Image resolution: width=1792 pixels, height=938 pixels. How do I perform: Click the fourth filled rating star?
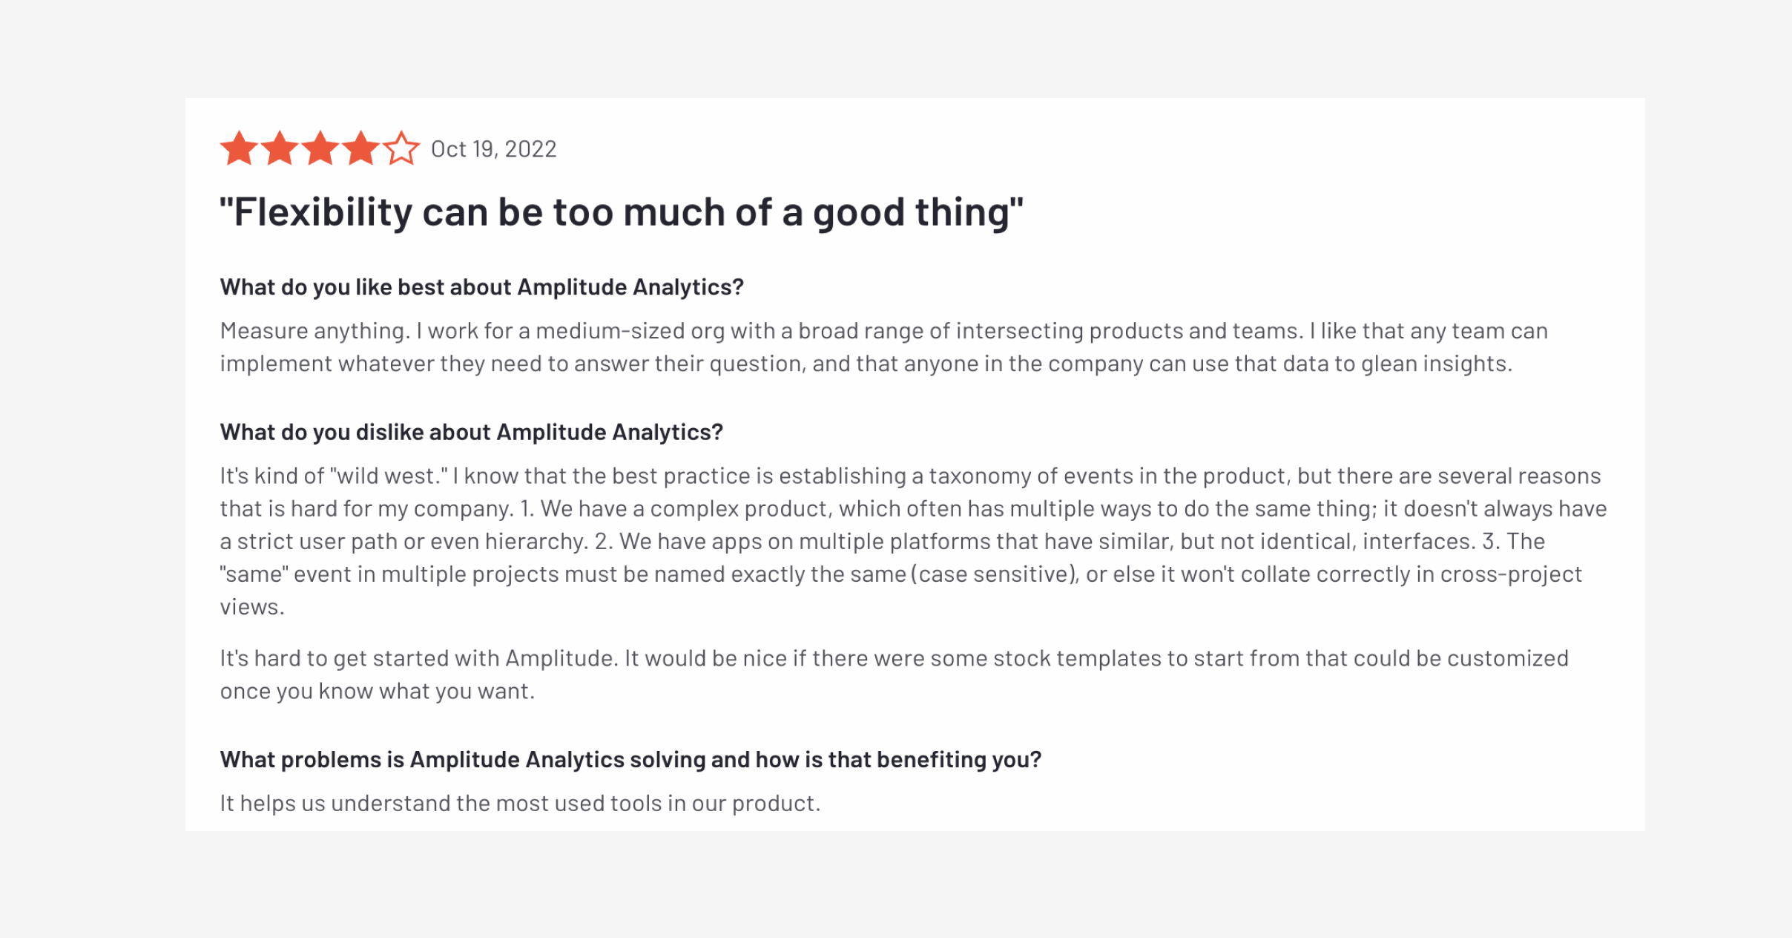(360, 148)
